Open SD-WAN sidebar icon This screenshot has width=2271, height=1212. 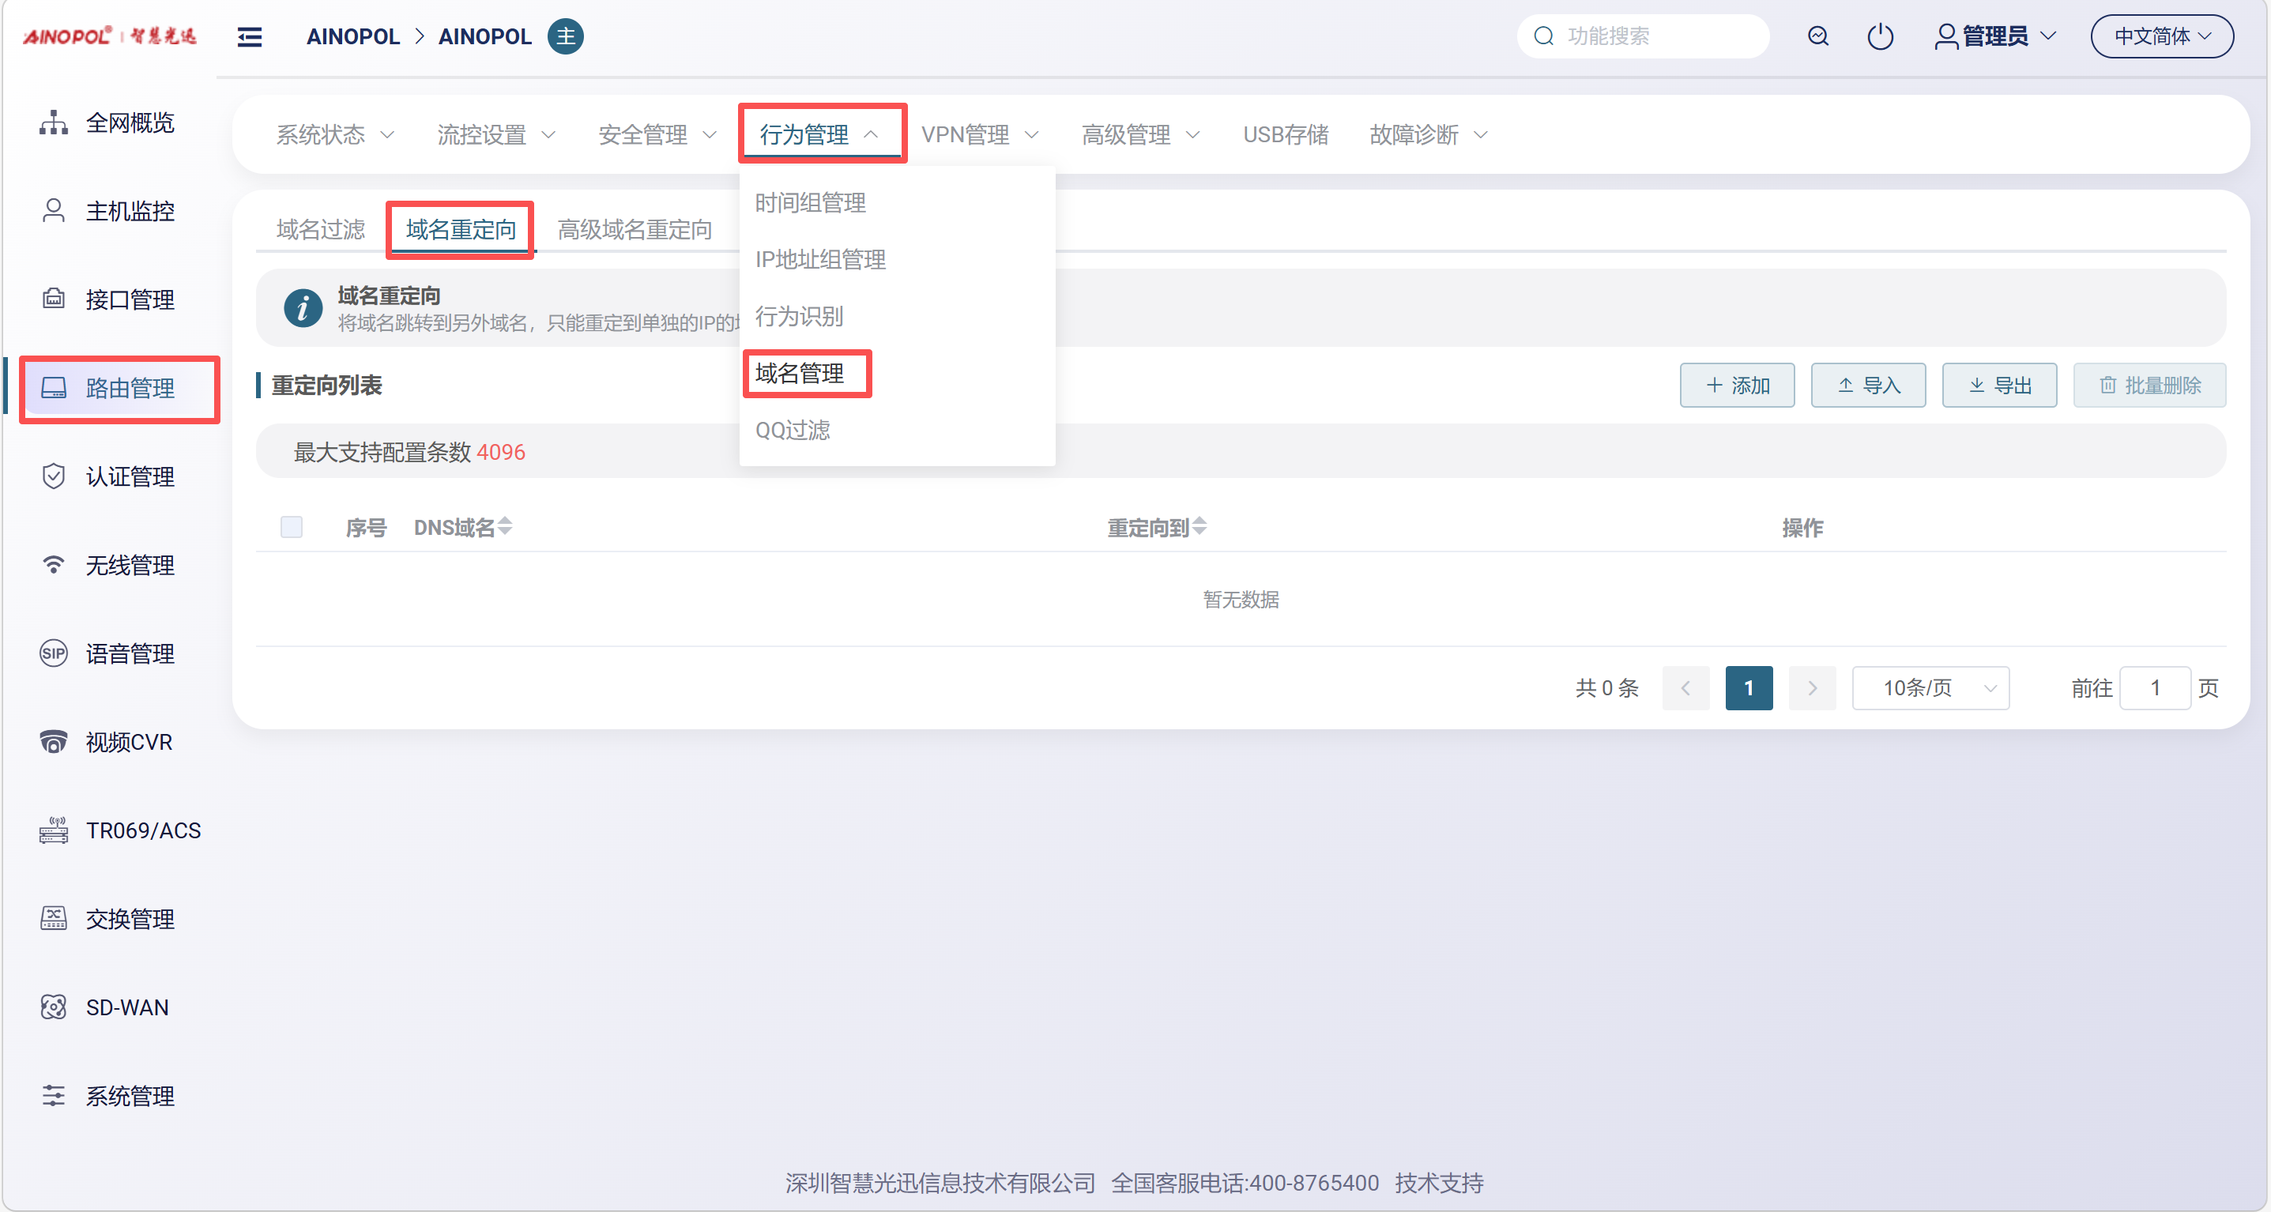[53, 1007]
